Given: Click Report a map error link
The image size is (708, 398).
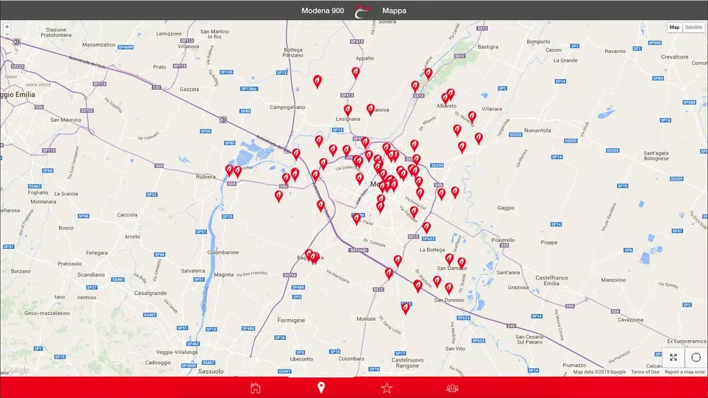Looking at the screenshot, I should pos(684,372).
